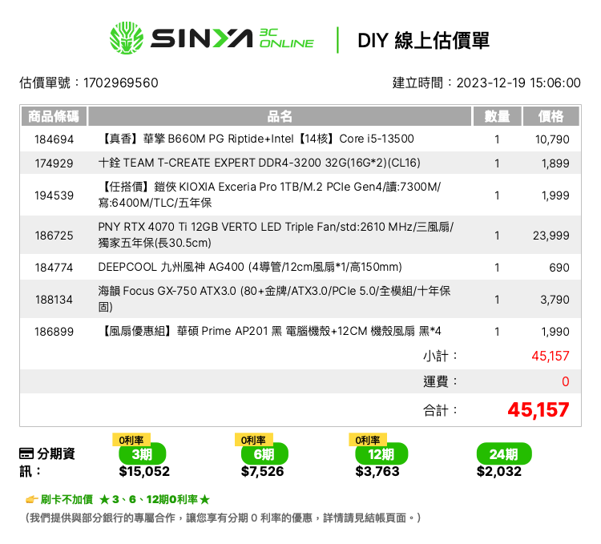Image resolution: width=601 pixels, height=544 pixels.
Task: Click the grey bank cooperation note
Action: [x=223, y=518]
